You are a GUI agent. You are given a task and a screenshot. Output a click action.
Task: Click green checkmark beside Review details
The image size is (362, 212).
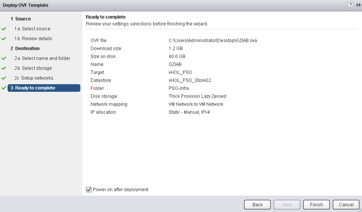pyautogui.click(x=4, y=39)
